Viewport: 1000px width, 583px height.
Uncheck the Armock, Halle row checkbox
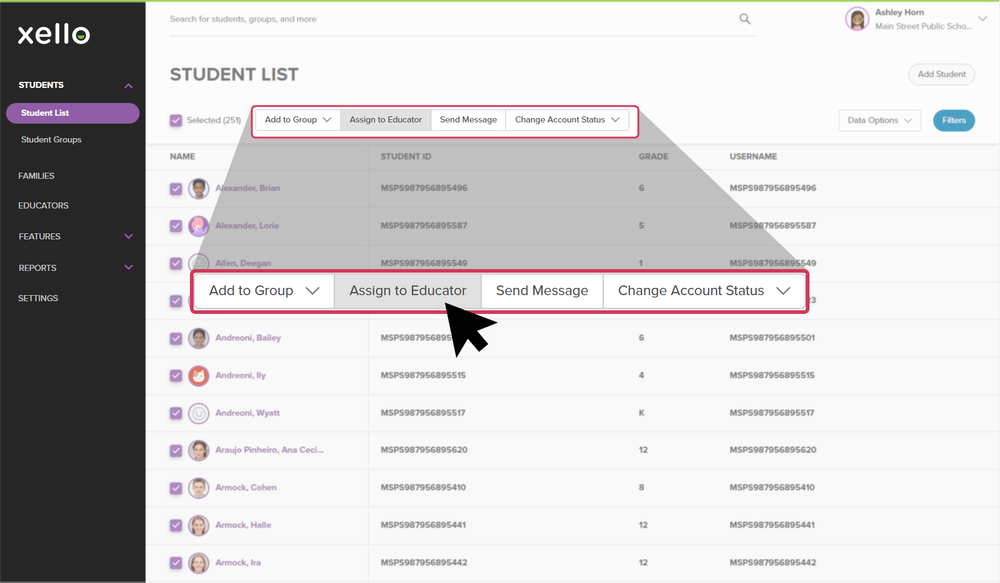[x=176, y=525]
